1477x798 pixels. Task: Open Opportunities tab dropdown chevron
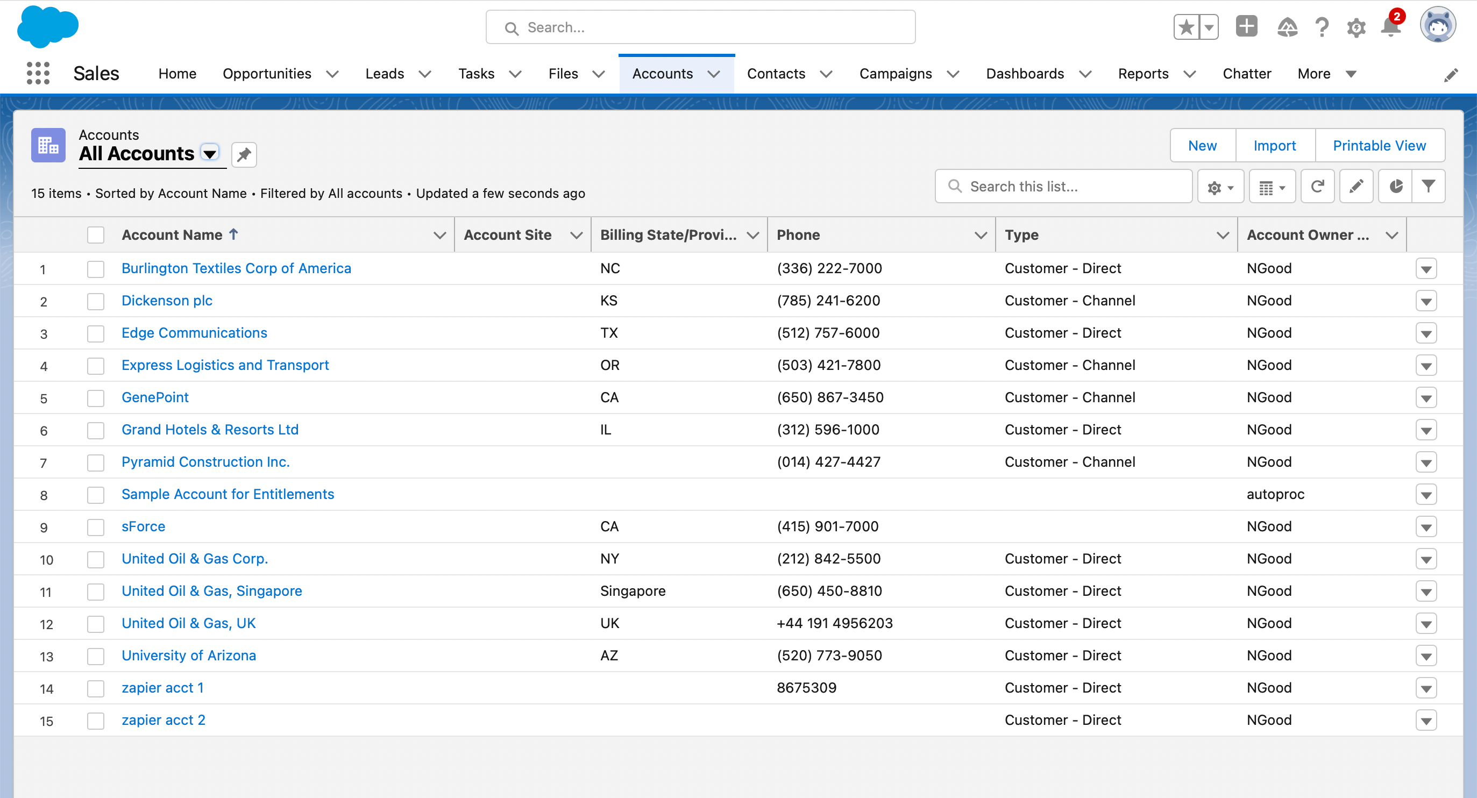[332, 74]
